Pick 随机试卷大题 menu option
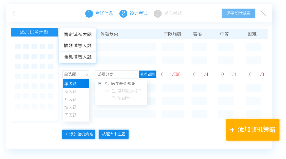286x159 pixels. click(78, 57)
